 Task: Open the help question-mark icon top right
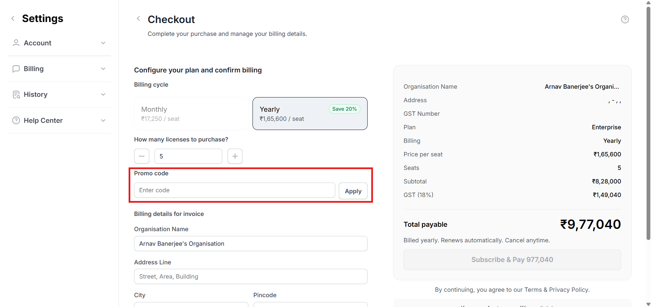[x=625, y=20]
